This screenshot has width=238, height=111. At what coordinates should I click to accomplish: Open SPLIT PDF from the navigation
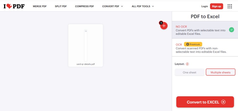61,6
